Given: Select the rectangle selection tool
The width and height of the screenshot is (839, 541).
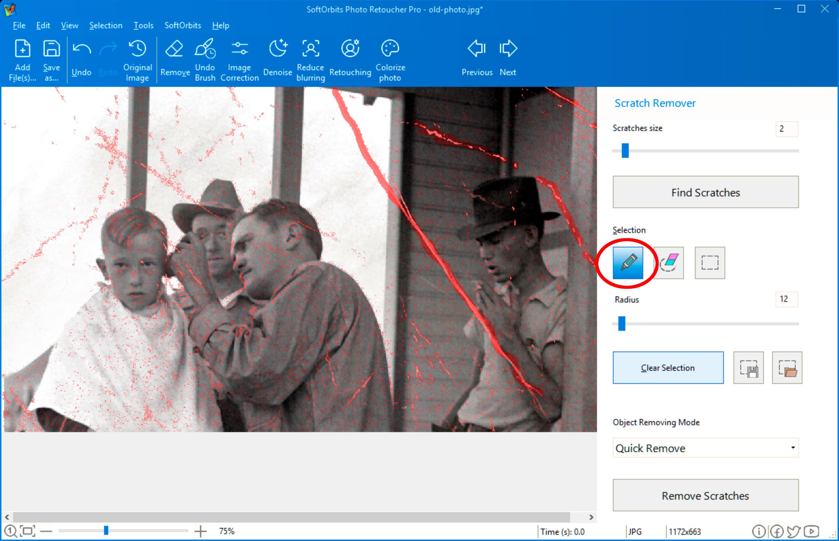Looking at the screenshot, I should pyautogui.click(x=709, y=262).
